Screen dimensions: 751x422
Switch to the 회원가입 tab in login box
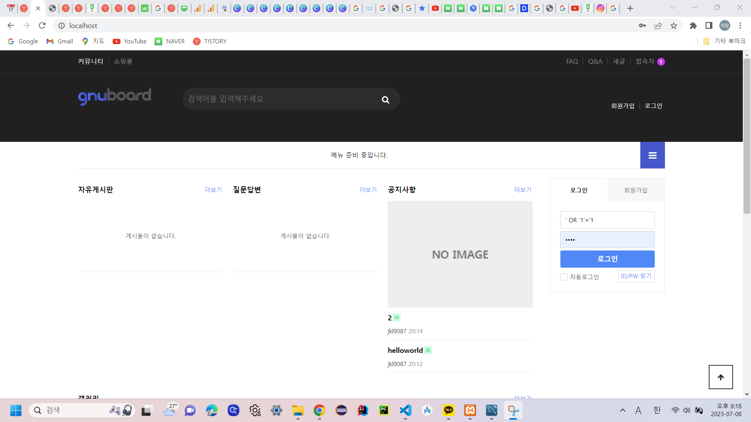pos(636,190)
